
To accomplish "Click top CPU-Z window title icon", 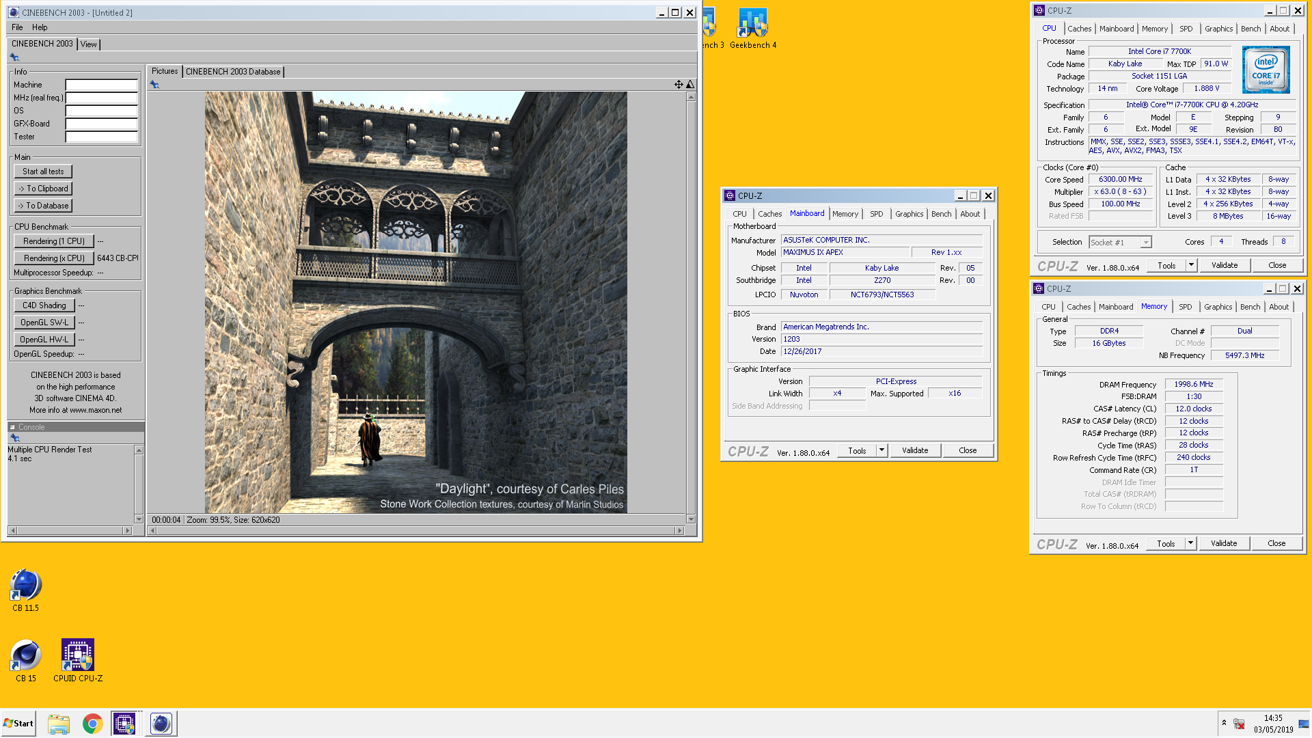I will 1039,10.
